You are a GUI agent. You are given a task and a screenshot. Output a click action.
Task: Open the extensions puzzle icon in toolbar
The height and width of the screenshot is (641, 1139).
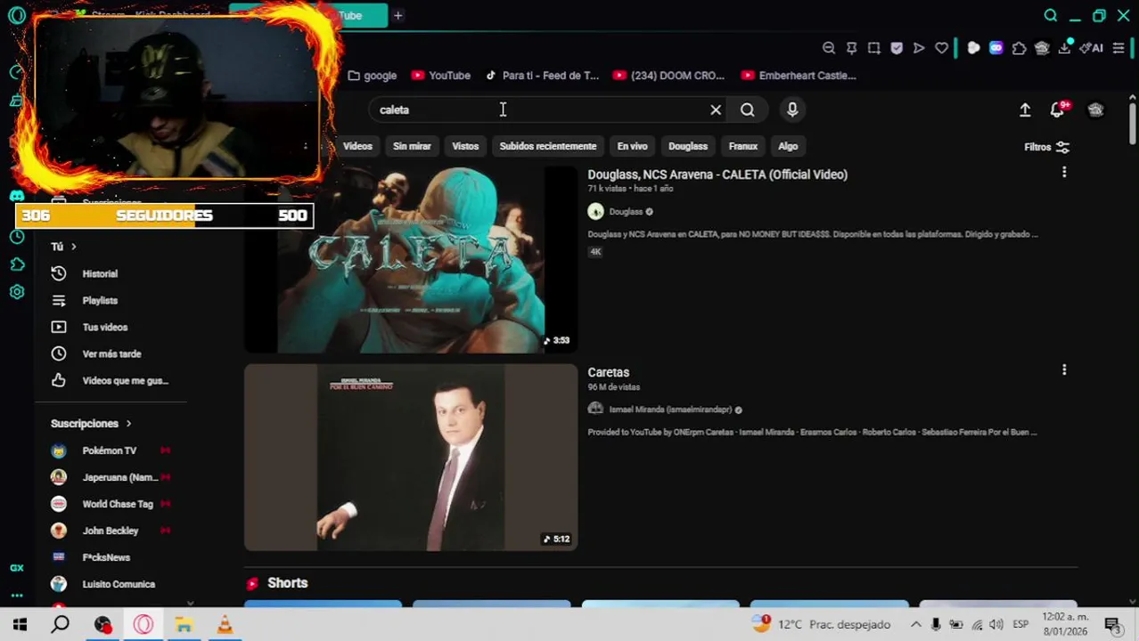coord(1019,48)
